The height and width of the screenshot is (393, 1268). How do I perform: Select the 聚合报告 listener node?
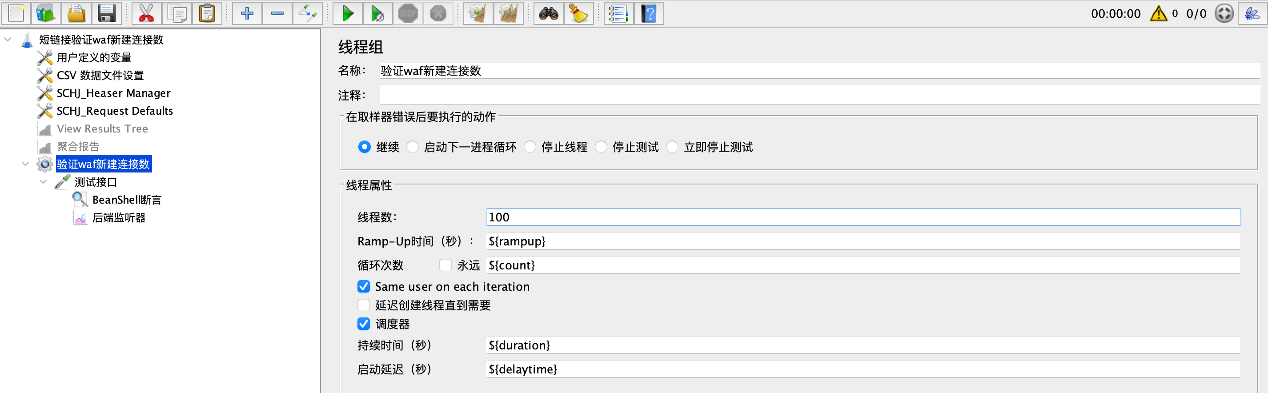tap(78, 146)
